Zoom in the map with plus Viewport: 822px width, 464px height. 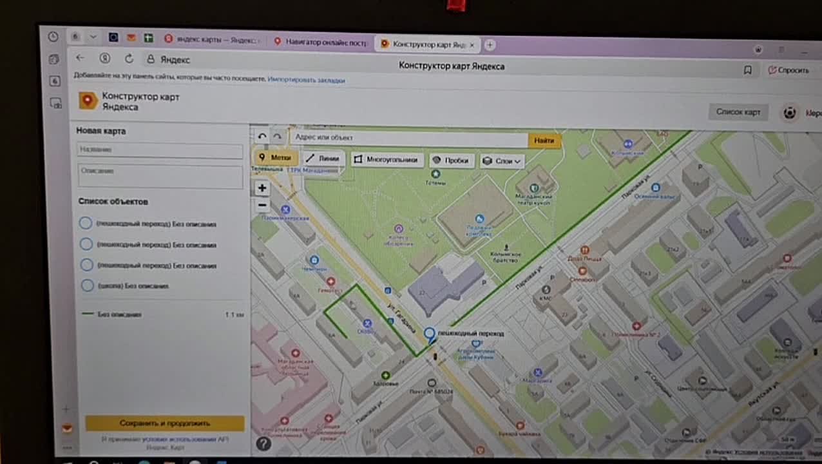(262, 188)
